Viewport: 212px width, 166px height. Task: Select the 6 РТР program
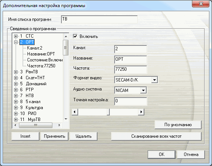point(27,90)
